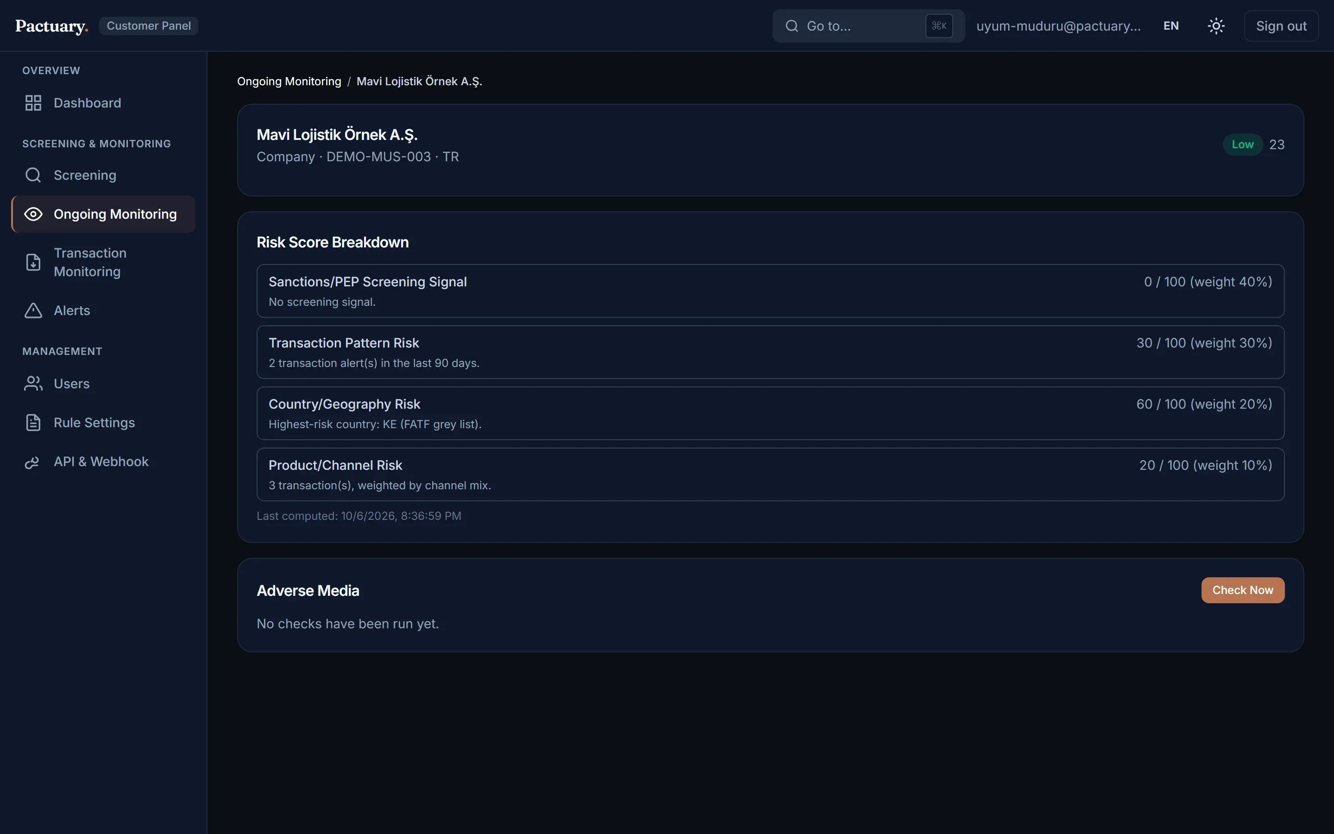Click the uyum-muduru@pactuary account email
This screenshot has width=1334, height=834.
point(1058,26)
